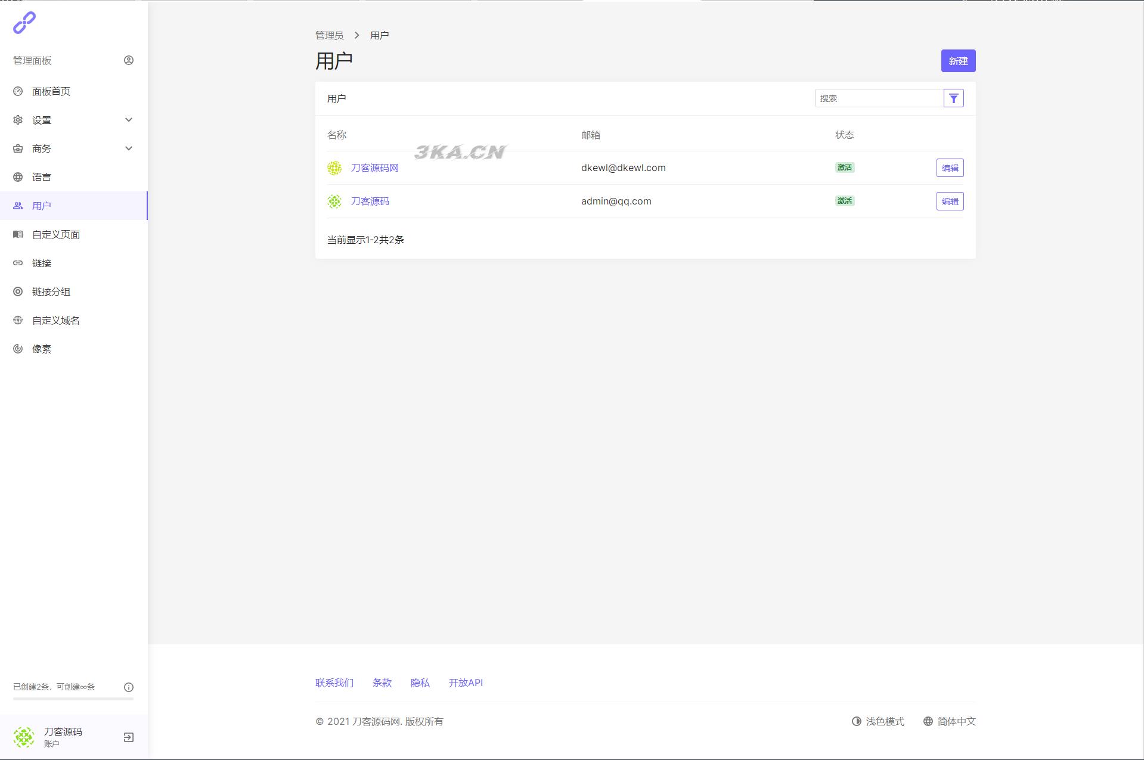This screenshot has height=760, width=1144.
Task: Go to 自定义页面 in sidebar
Action: pyautogui.click(x=74, y=234)
